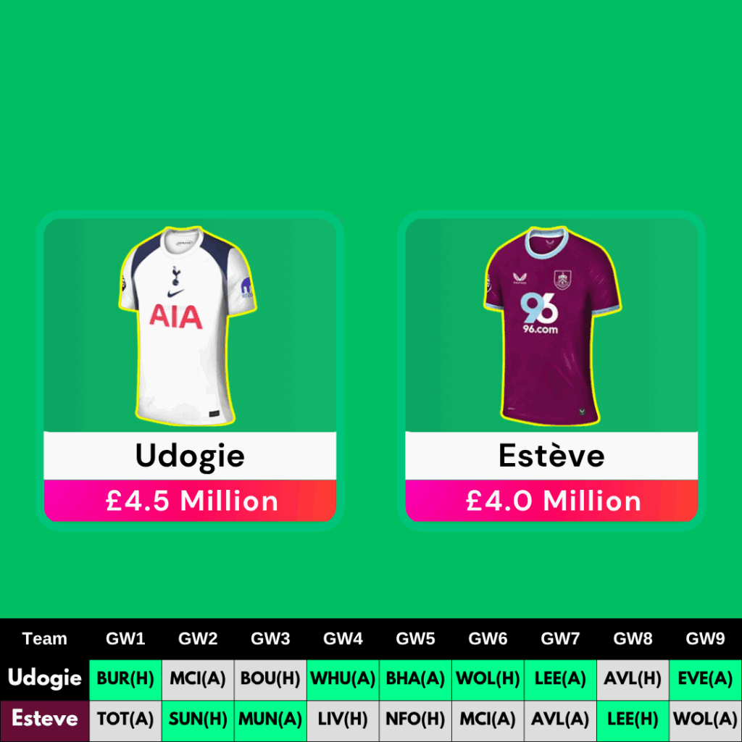Click the £4.5 Million price banner
742x742 pixels.
pos(190,501)
